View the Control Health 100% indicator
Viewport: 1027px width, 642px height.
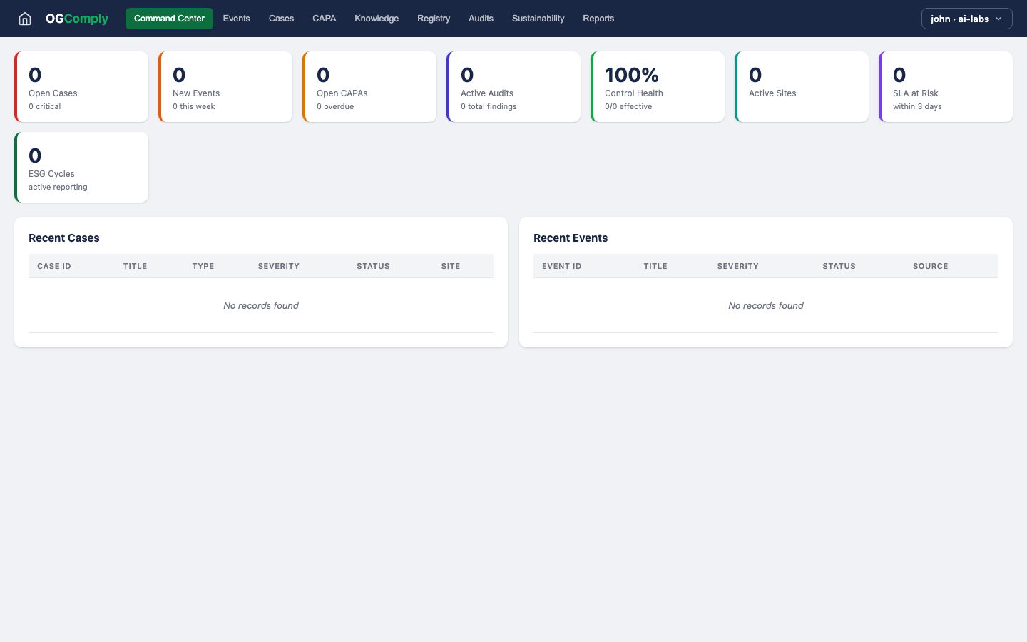(x=658, y=86)
